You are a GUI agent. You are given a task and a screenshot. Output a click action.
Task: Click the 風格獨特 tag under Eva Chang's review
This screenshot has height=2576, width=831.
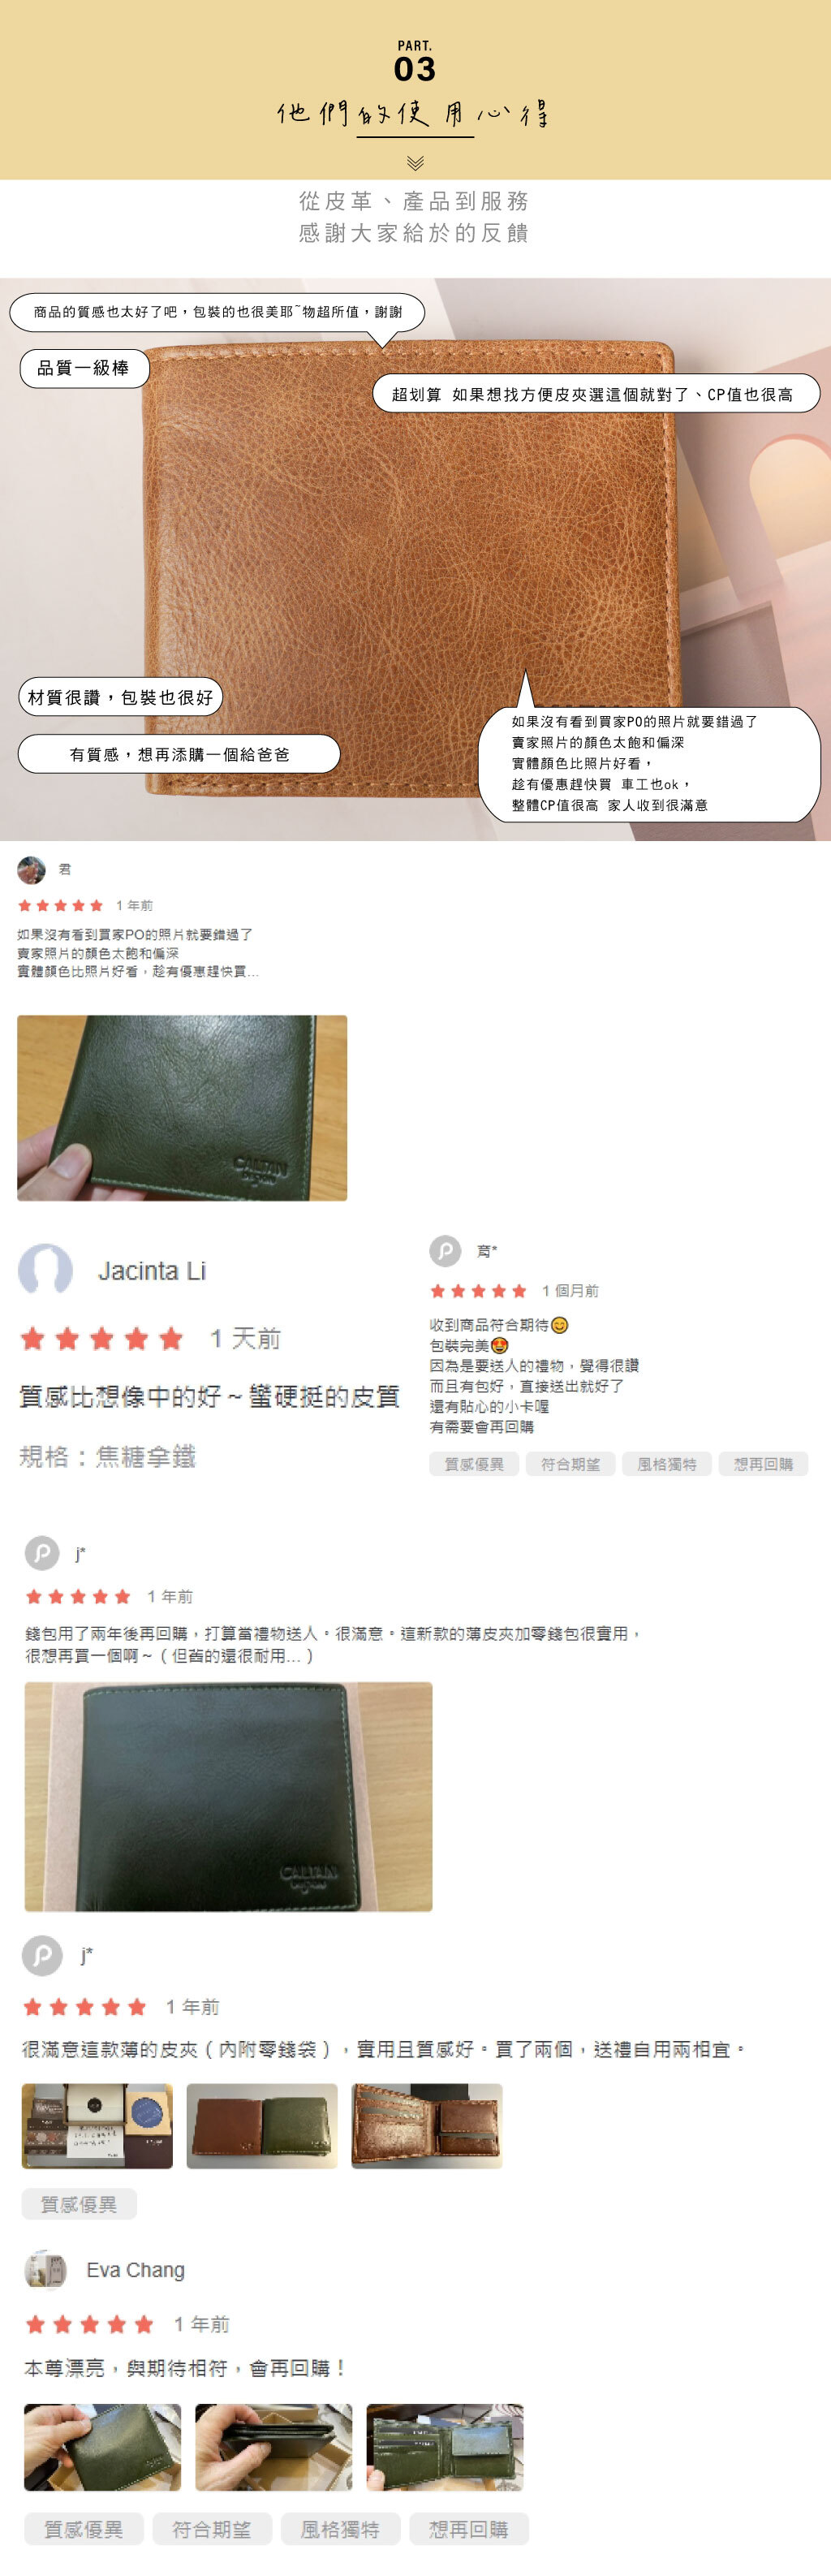[340, 2530]
